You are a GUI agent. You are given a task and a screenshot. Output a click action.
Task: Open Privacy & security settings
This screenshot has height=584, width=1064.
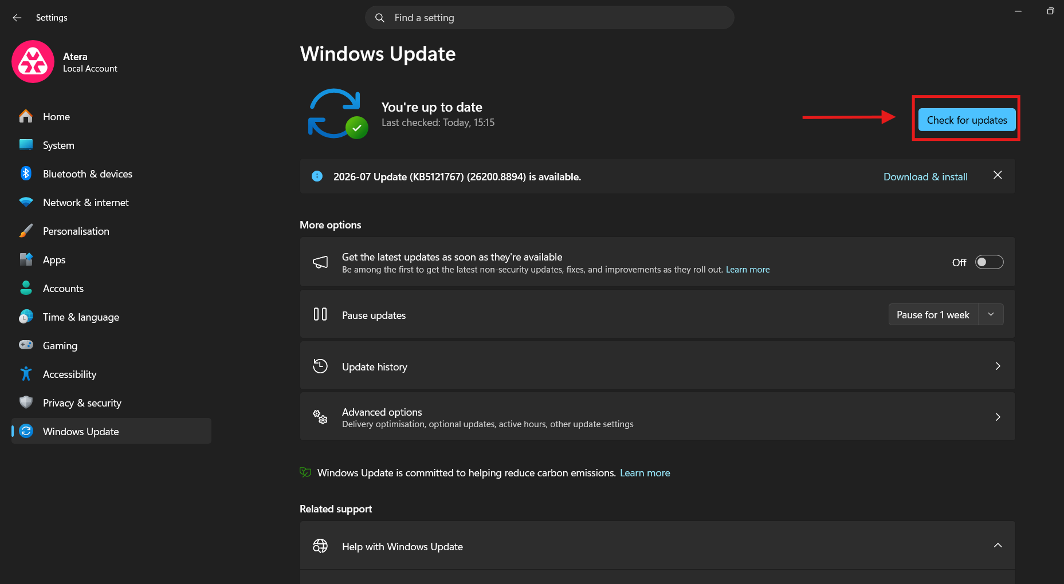click(111, 403)
